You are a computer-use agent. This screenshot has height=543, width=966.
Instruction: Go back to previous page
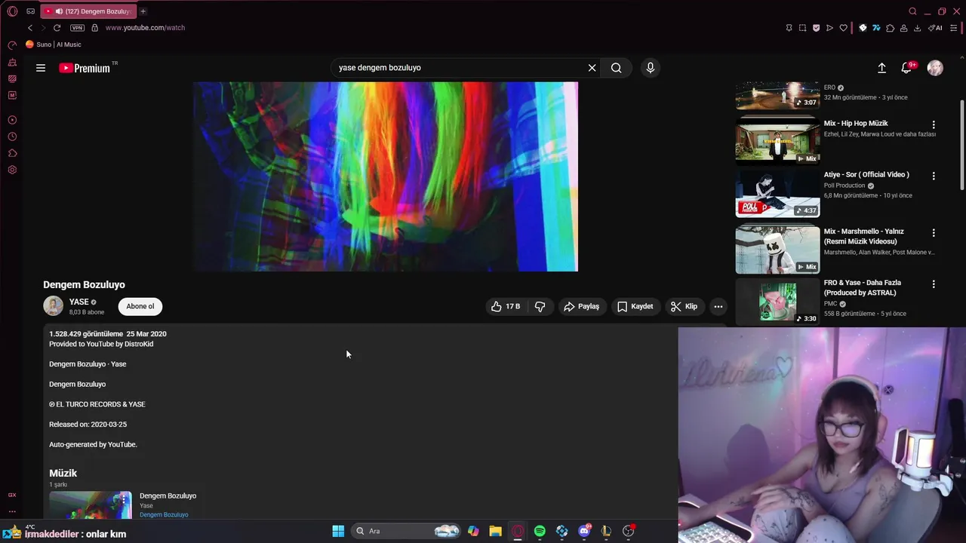(30, 28)
